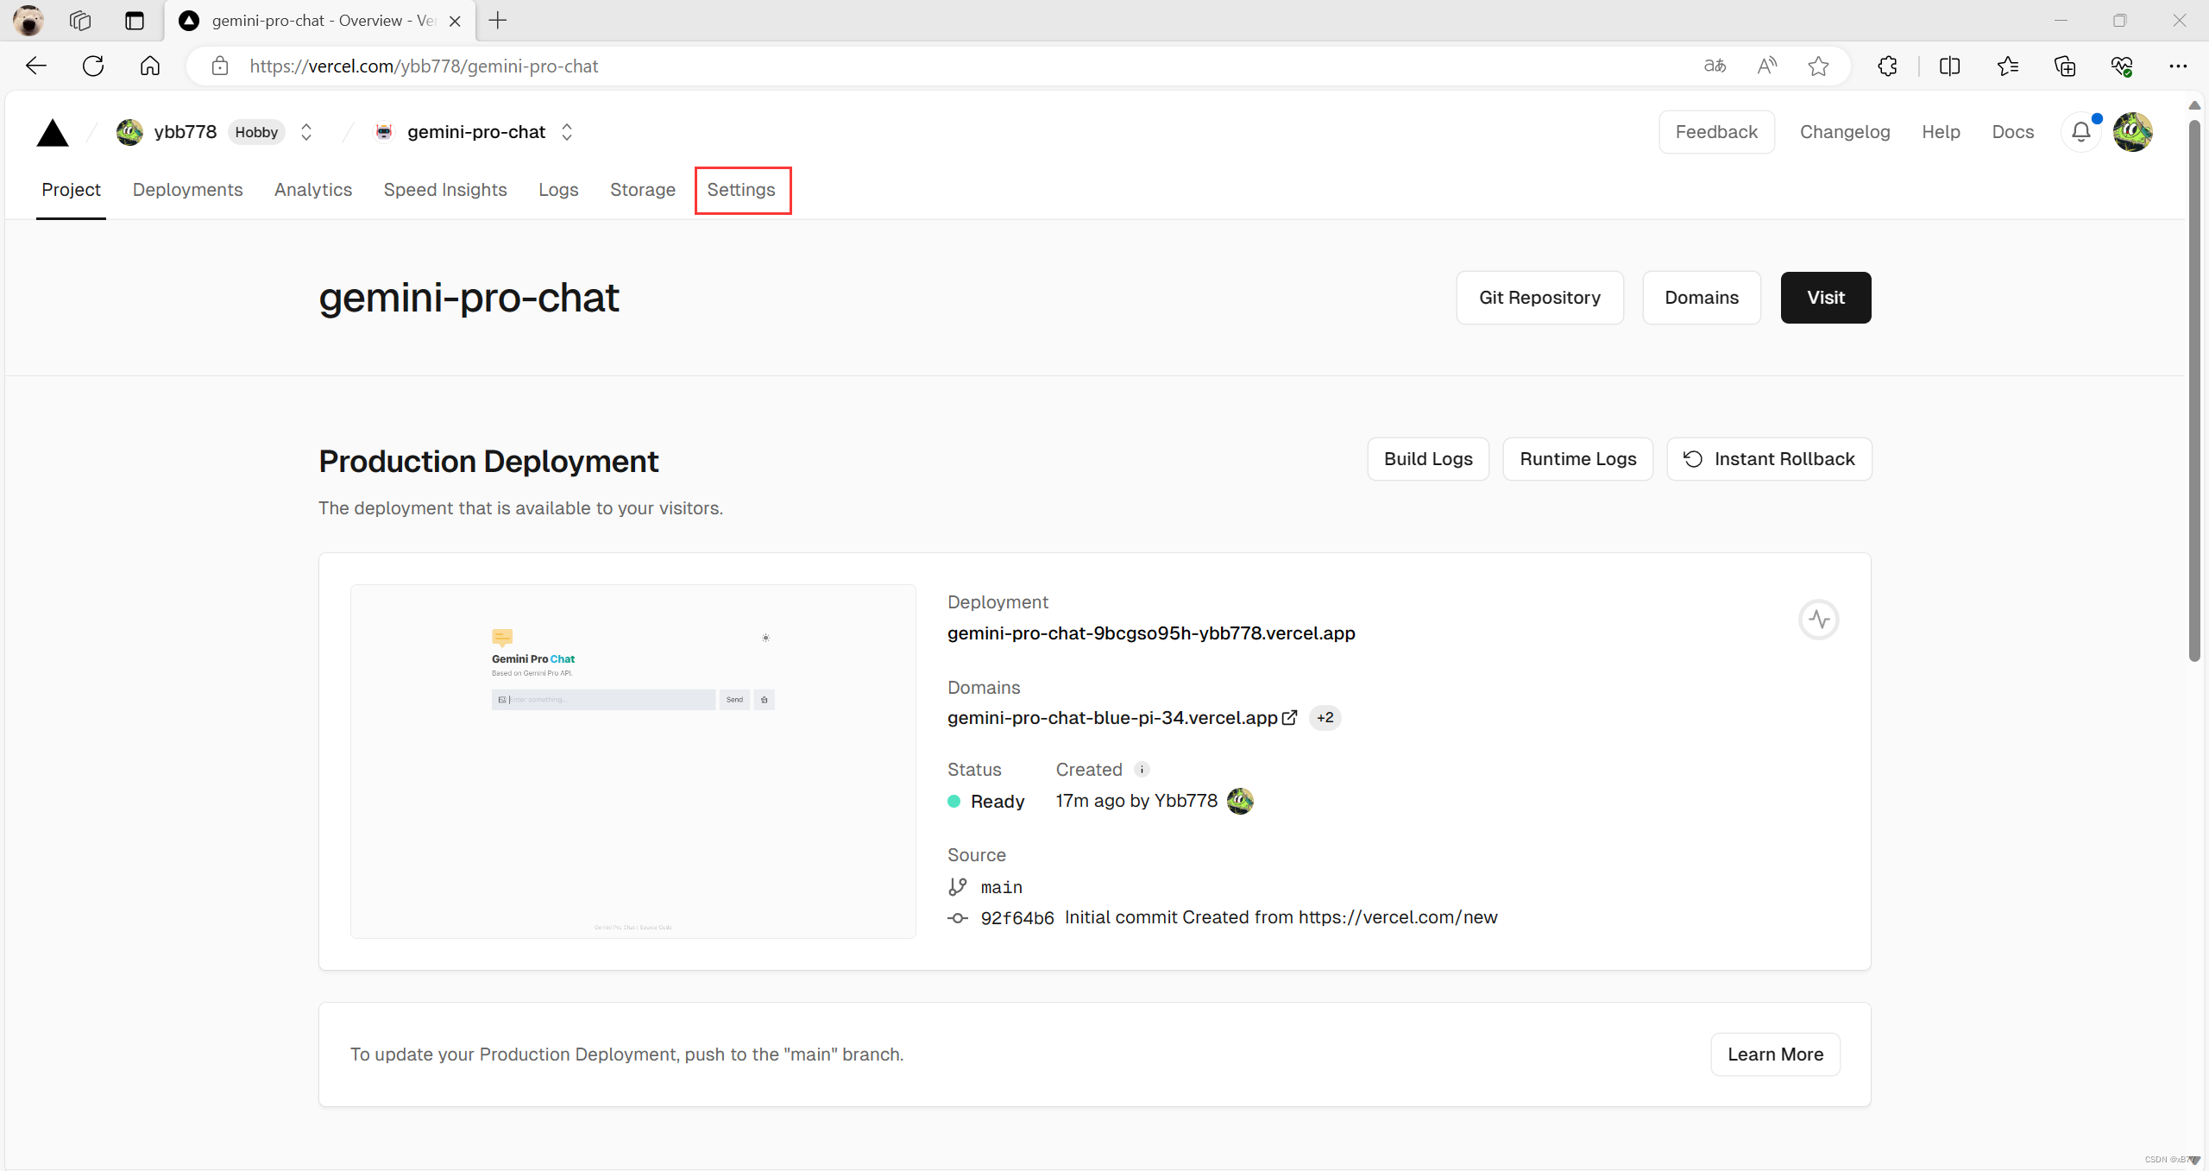The image size is (2209, 1171).
Task: Expand the gemini-pro-chat project switcher
Action: [567, 132]
